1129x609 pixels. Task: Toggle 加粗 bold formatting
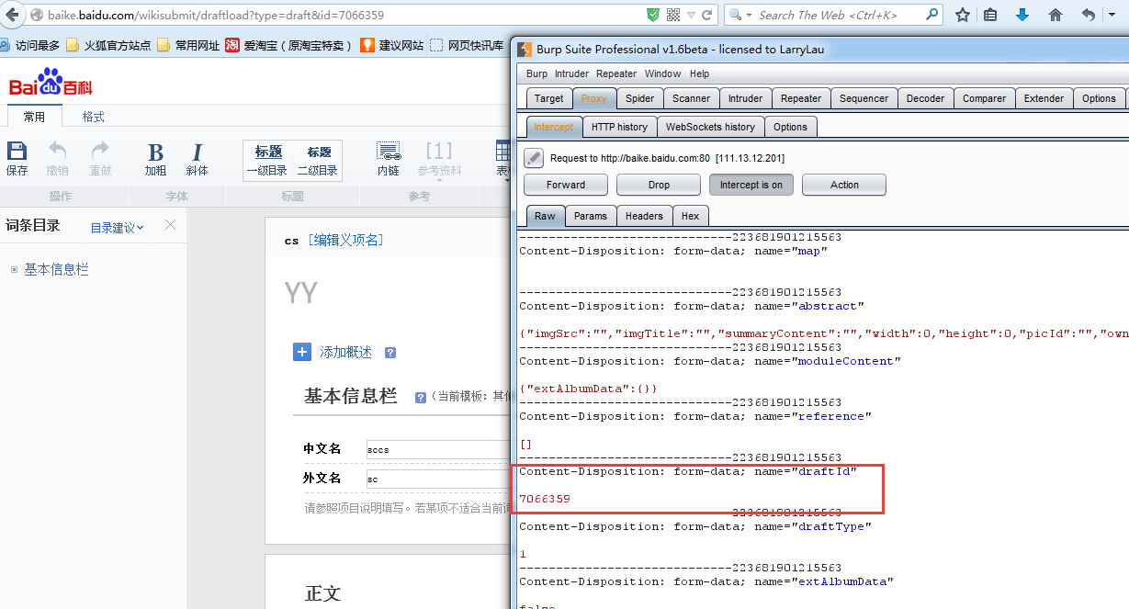tap(155, 159)
